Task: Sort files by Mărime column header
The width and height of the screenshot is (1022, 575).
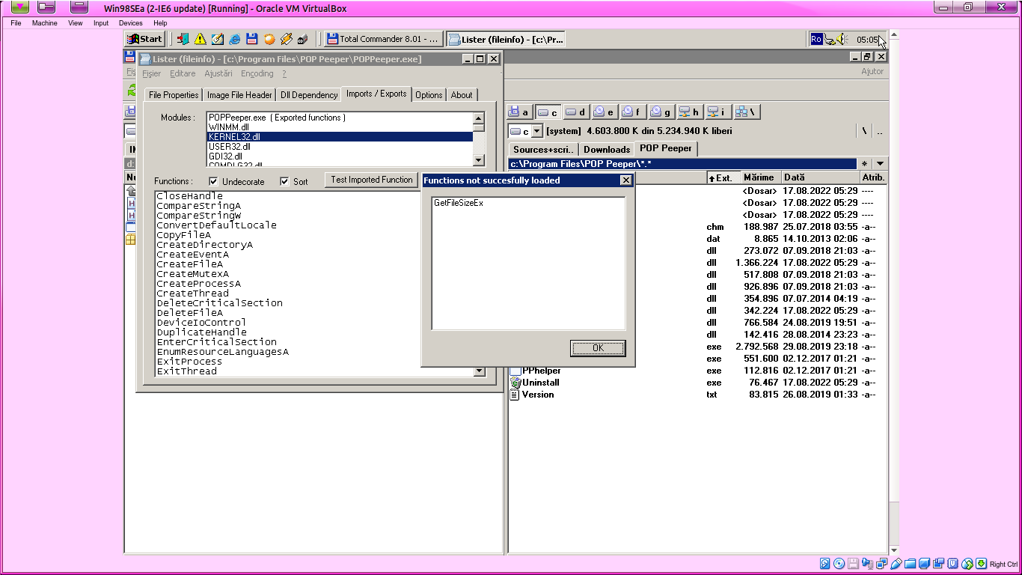Action: [762, 177]
